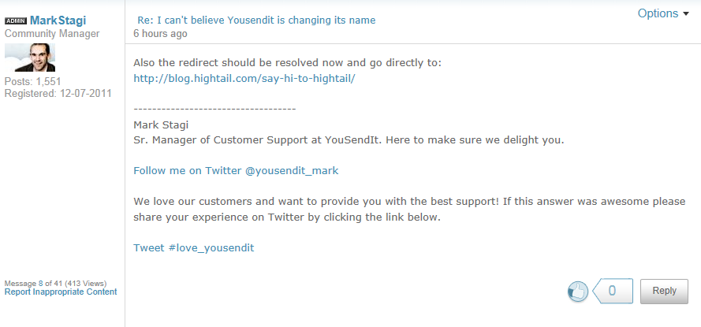This screenshot has width=701, height=327.
Task: Click the Tweet #love_yousendit link
Action: (x=193, y=247)
